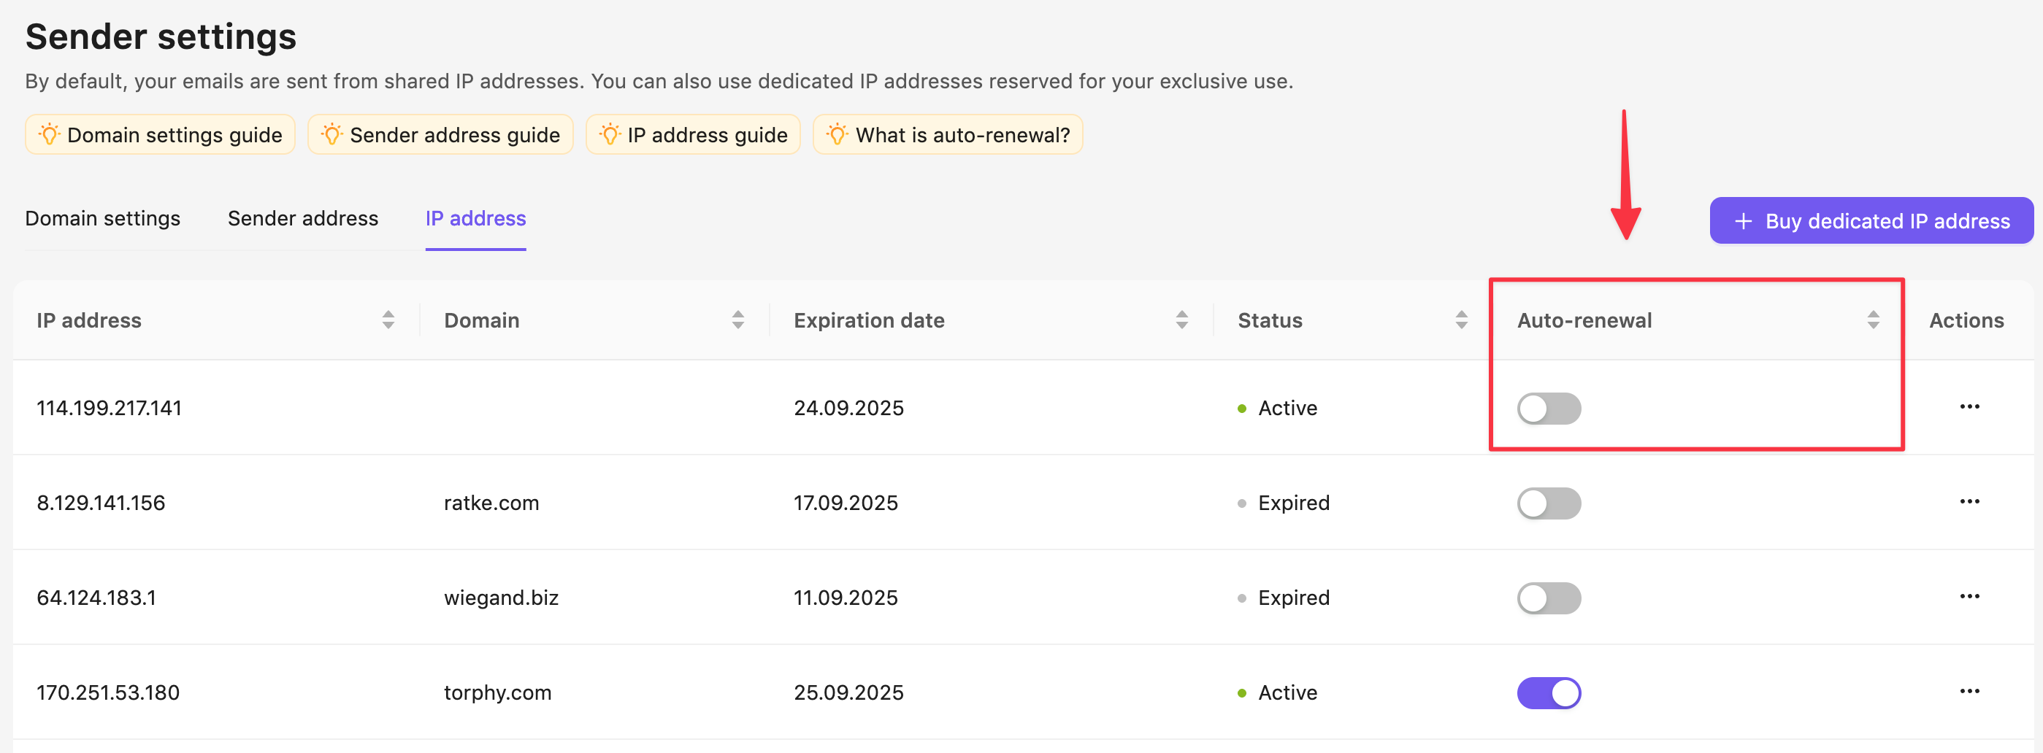Sort by Status column arrows

[x=1461, y=320]
